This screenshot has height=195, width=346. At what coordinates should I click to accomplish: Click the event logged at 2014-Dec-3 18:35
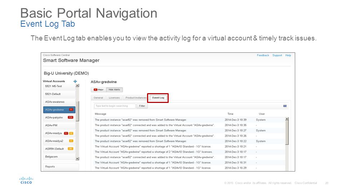click(x=189, y=125)
